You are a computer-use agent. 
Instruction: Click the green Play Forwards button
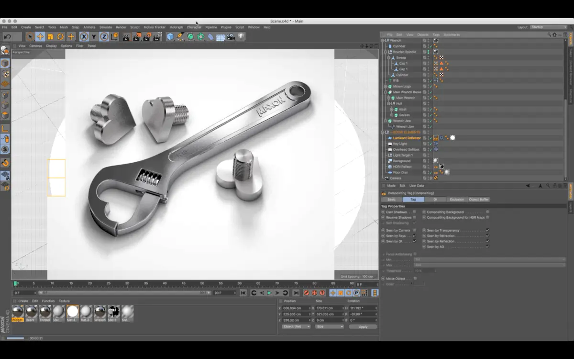tap(269, 293)
